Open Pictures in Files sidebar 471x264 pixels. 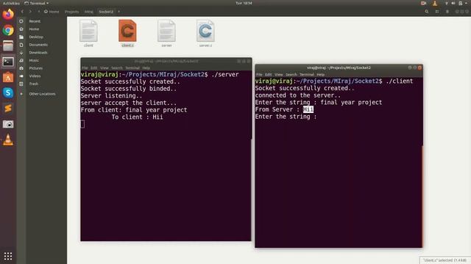coord(36,68)
